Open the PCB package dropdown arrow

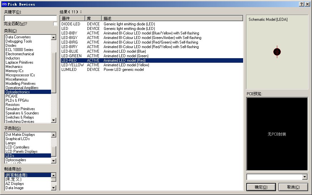pyautogui.click(x=305, y=177)
